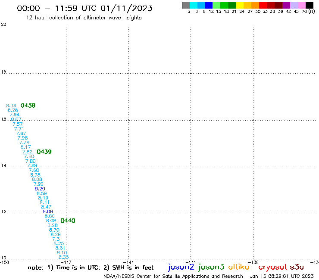Screen dimensions: 319x280
Task: Click the green time label 0438
Action: (x=28, y=106)
